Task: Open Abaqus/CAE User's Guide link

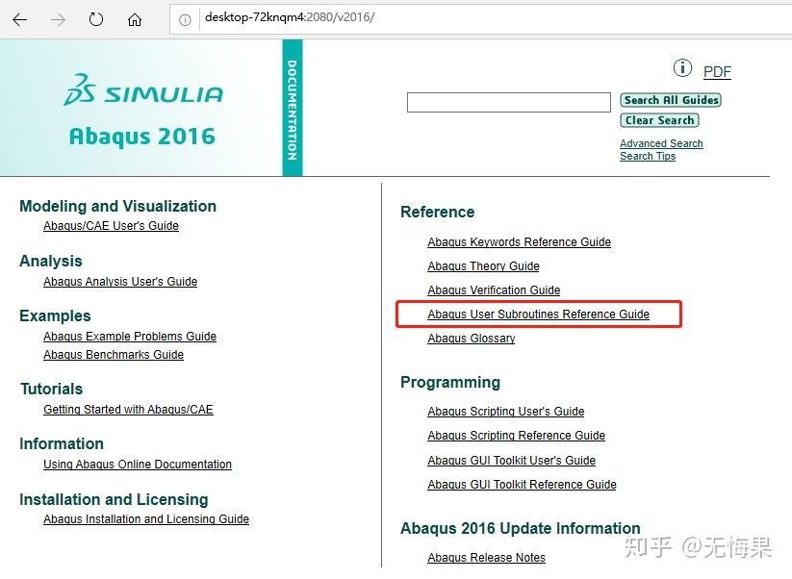Action: coord(111,226)
